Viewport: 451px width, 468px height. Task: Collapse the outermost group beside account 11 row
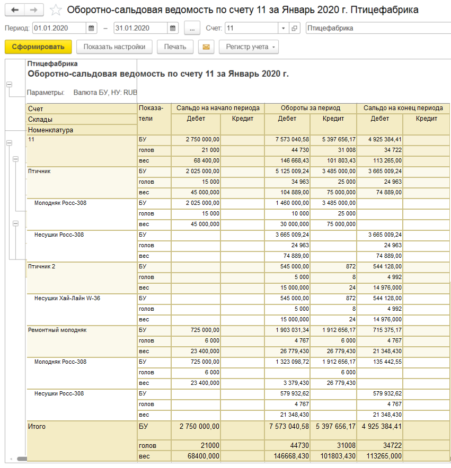pyautogui.click(x=8, y=143)
